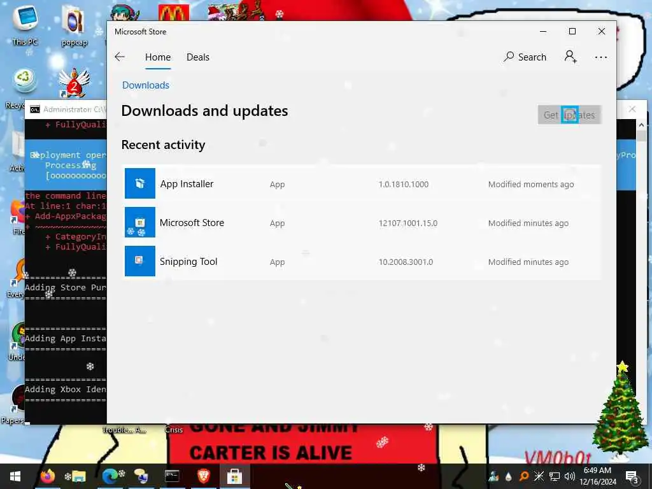Click the water drop tray icon
The width and height of the screenshot is (652, 489).
(509, 477)
